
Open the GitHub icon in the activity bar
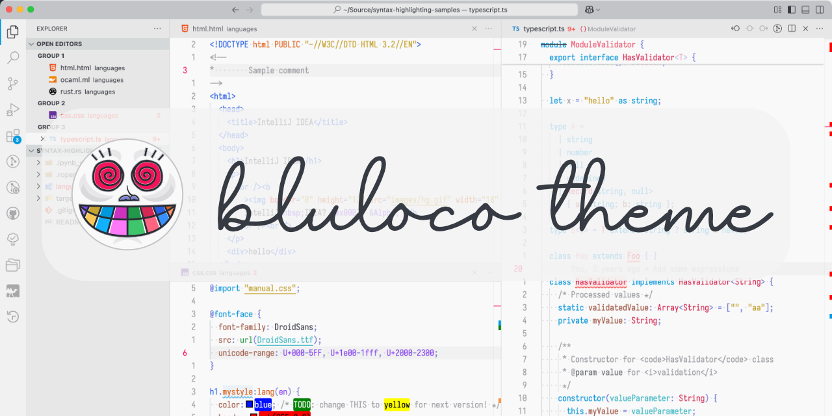point(13,213)
